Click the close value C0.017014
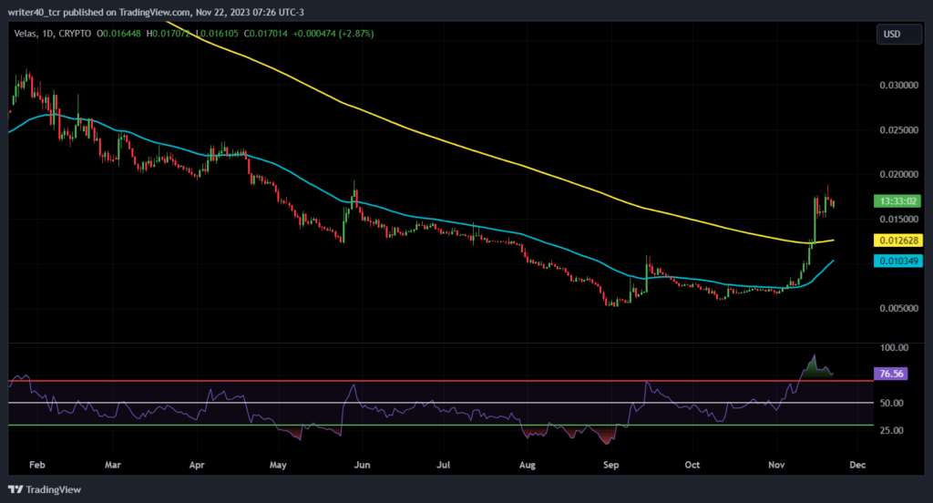The width and height of the screenshot is (933, 503). (x=265, y=34)
